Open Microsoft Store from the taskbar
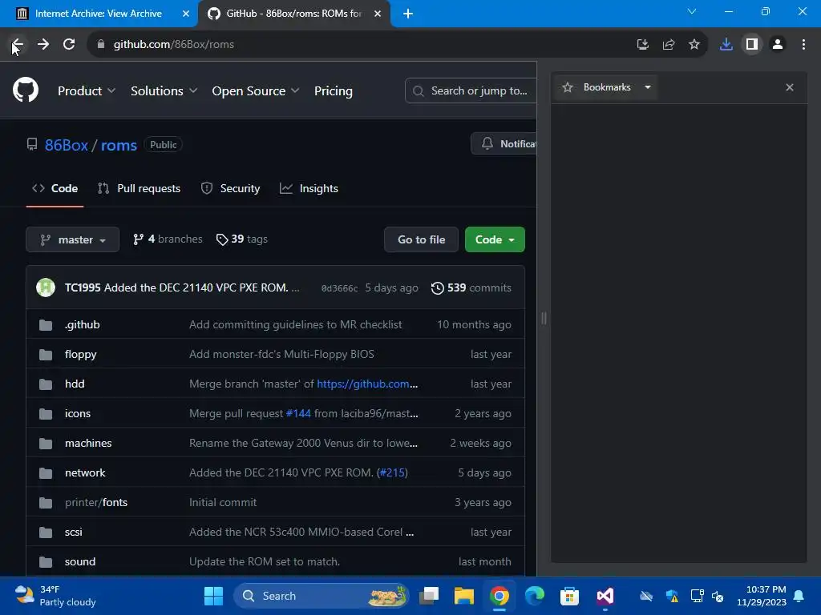The image size is (821, 615). point(570,596)
